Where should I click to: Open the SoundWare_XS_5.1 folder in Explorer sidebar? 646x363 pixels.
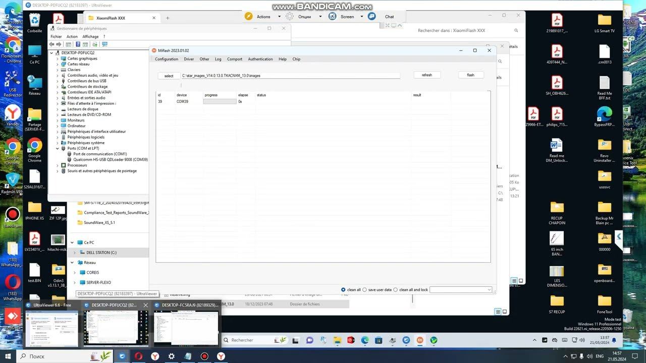[99, 222]
